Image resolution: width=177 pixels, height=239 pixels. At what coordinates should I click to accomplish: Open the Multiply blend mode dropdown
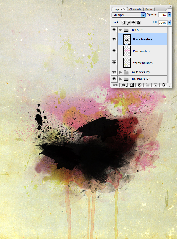(x=129, y=15)
